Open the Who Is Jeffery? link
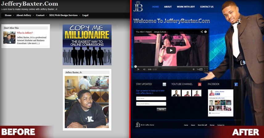Image resolution: width=264 pixels, height=138 pixels. 25,33
